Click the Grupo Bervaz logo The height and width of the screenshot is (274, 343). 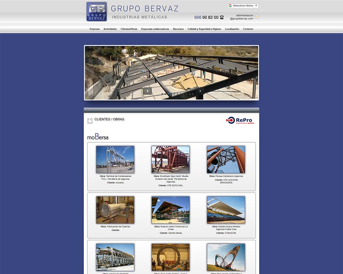click(x=97, y=11)
